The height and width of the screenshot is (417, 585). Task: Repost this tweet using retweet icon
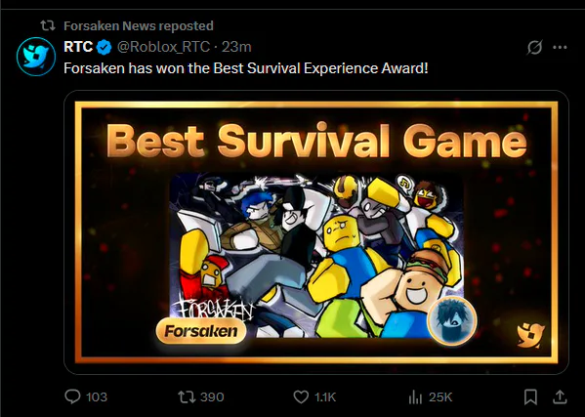[187, 396]
